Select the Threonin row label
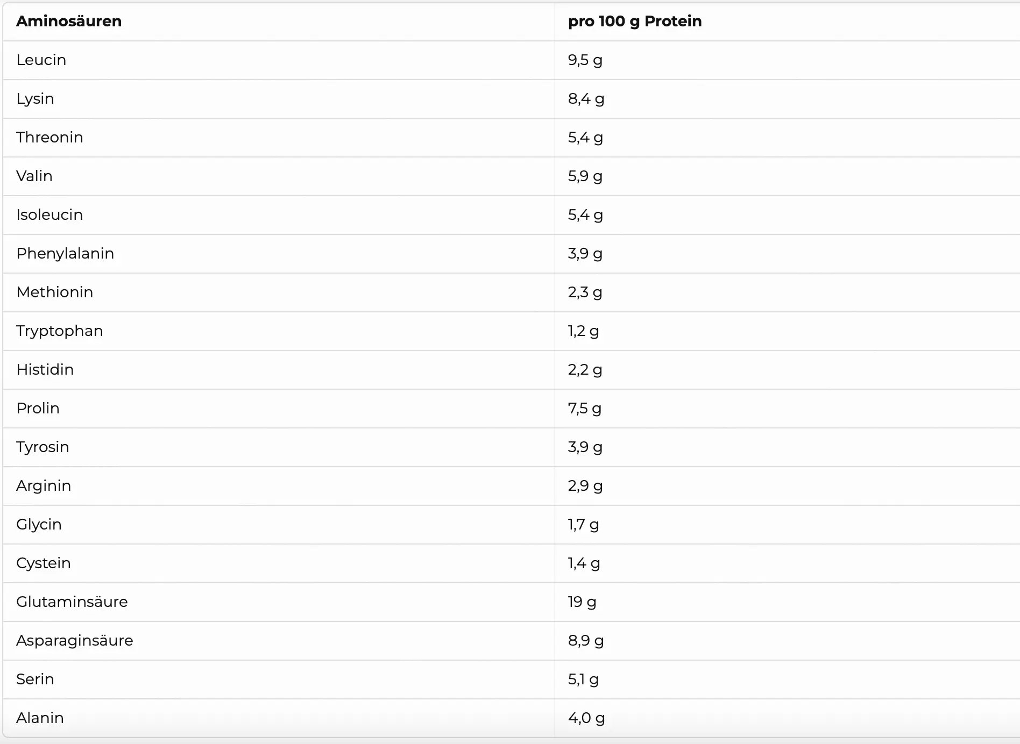This screenshot has height=744, width=1020. [49, 138]
